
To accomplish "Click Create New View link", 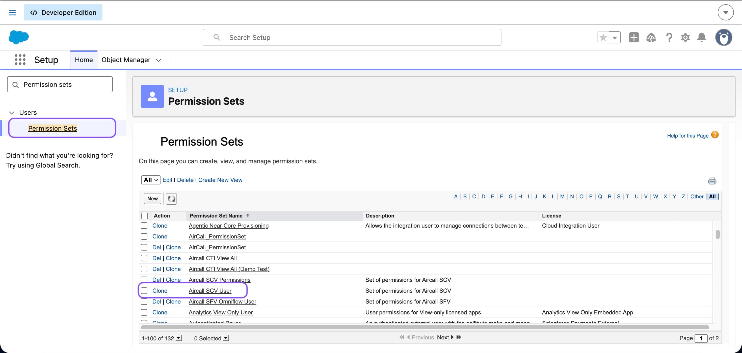I will (x=220, y=180).
